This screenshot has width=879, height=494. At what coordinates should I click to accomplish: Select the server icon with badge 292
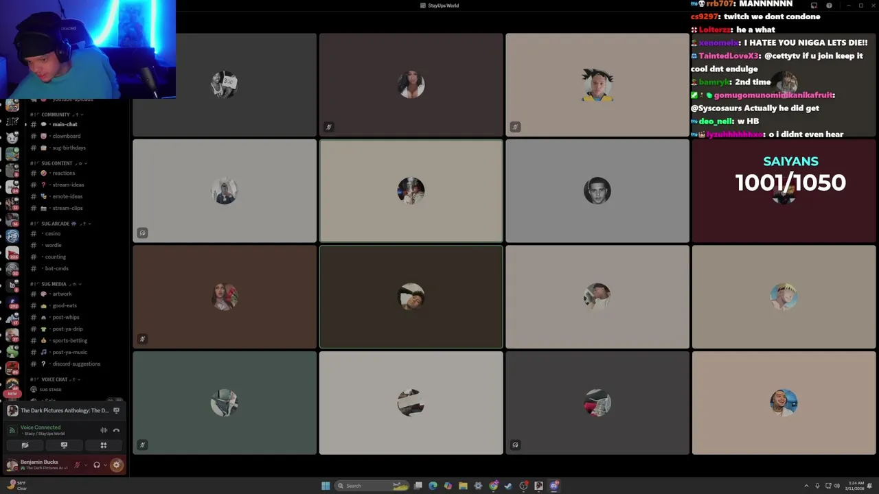click(x=12, y=302)
